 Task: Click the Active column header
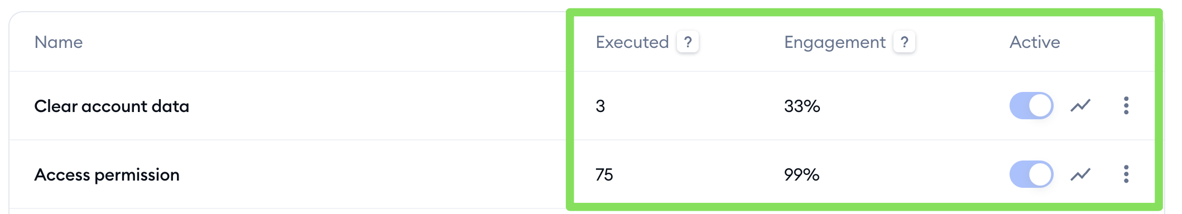tap(1035, 42)
